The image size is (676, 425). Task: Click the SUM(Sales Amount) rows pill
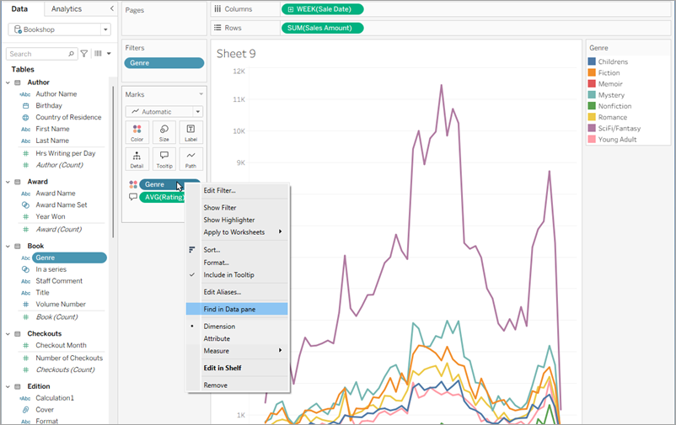pos(322,28)
